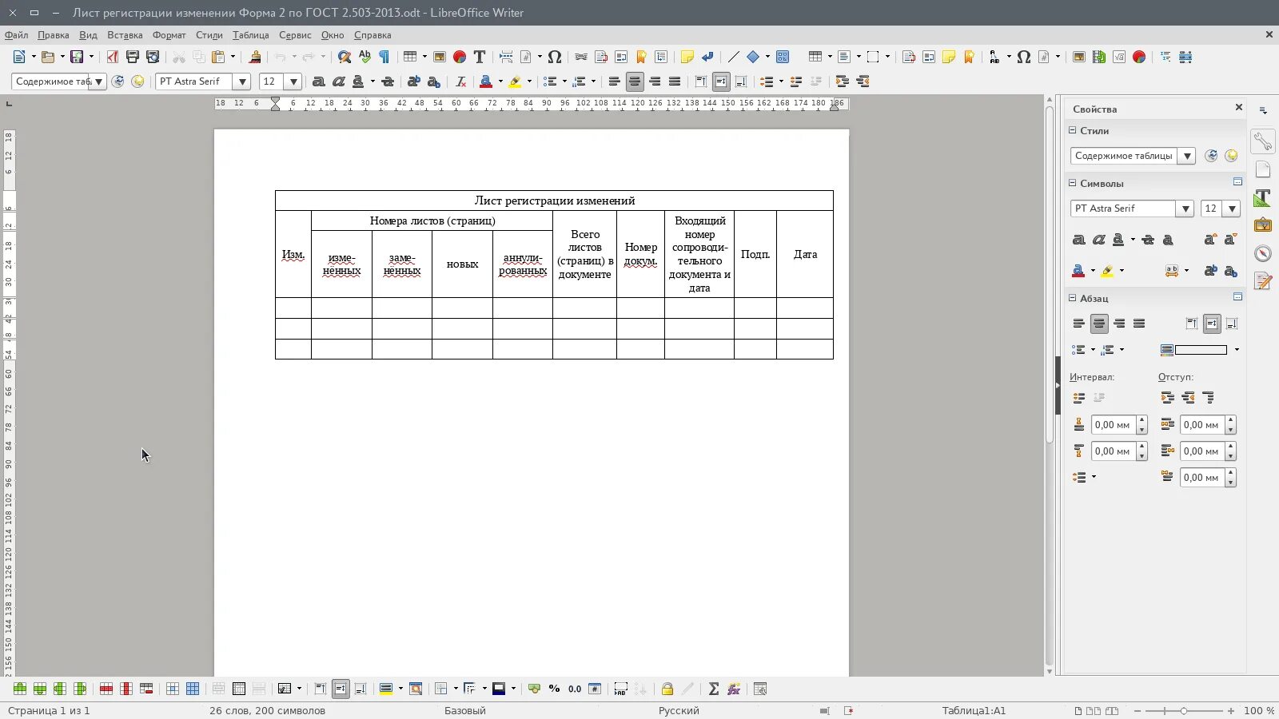Open the Правка menu
The width and height of the screenshot is (1279, 719).
[x=53, y=35]
